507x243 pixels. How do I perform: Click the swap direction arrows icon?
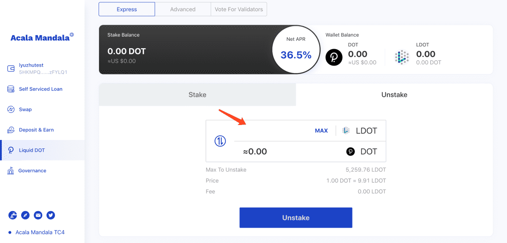pos(220,141)
